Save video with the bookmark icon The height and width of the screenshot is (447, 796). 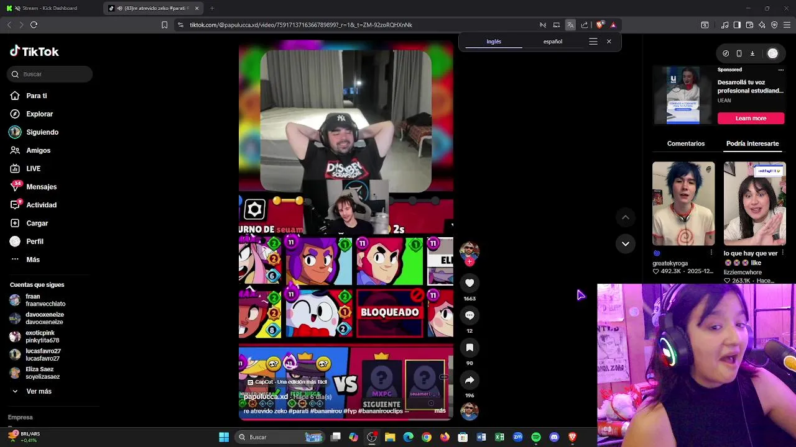coord(470,348)
